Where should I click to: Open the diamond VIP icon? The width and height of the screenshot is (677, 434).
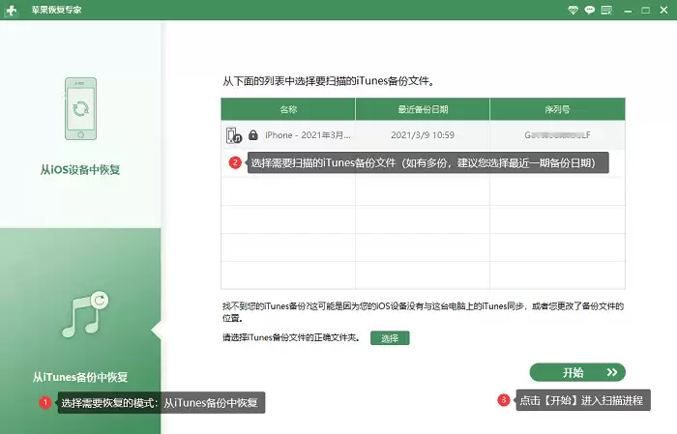[x=573, y=10]
